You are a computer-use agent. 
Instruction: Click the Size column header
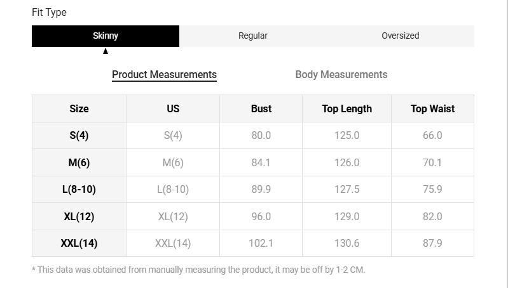click(x=79, y=109)
